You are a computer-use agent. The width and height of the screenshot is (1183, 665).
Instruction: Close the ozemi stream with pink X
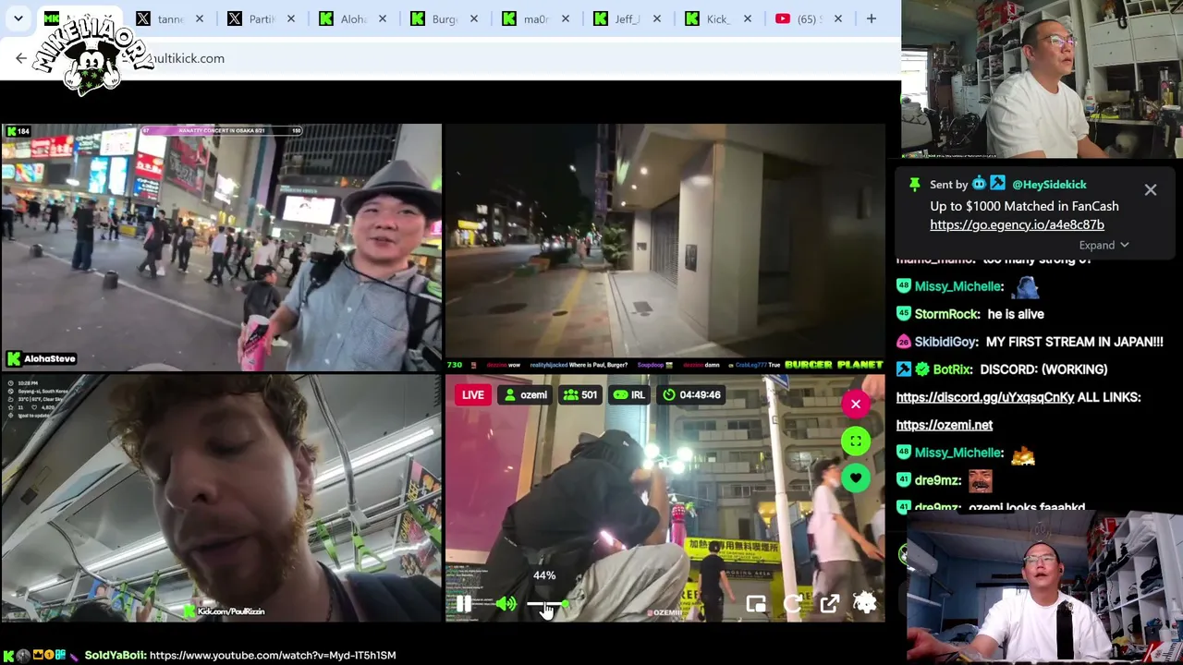pyautogui.click(x=856, y=404)
